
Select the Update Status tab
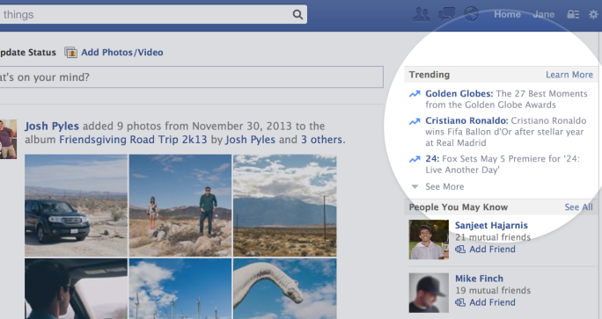coord(28,52)
